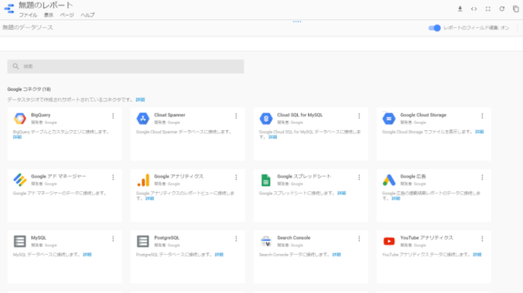Open YouTube アナリティクス card's more menu
The height and width of the screenshot is (293, 523).
coord(483,239)
